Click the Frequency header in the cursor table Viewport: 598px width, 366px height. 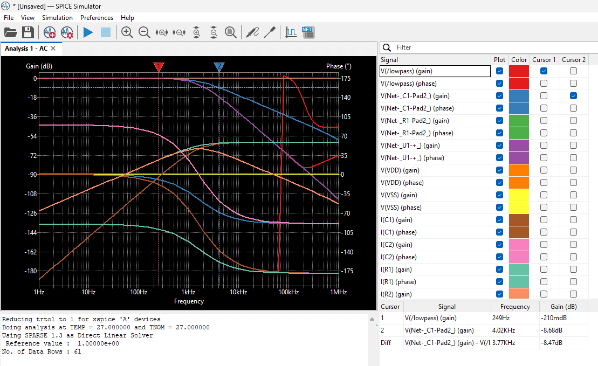(x=515, y=307)
